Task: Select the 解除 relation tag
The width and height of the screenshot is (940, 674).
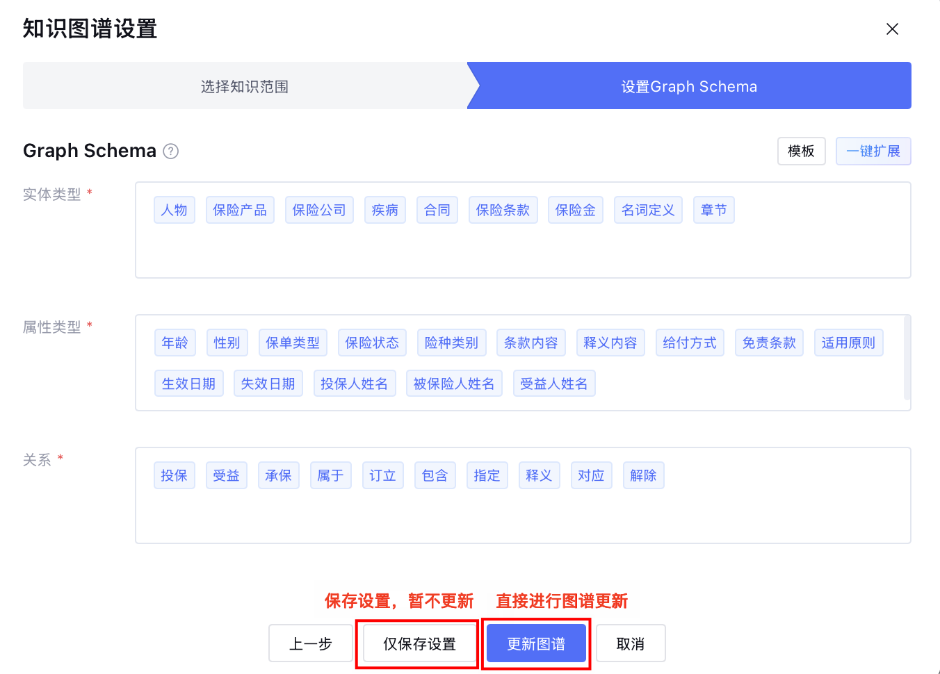Action: pyautogui.click(x=643, y=476)
